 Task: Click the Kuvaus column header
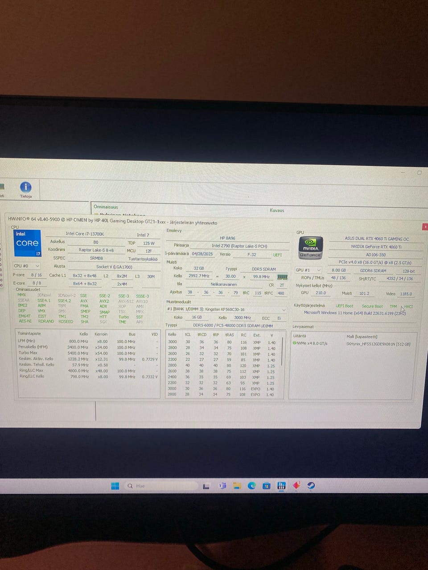coord(277,210)
